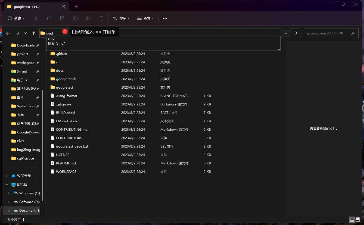This screenshot has width=364, height=225.
Task: Click the Cut scissors icon in toolbar
Action: [x=36, y=18]
